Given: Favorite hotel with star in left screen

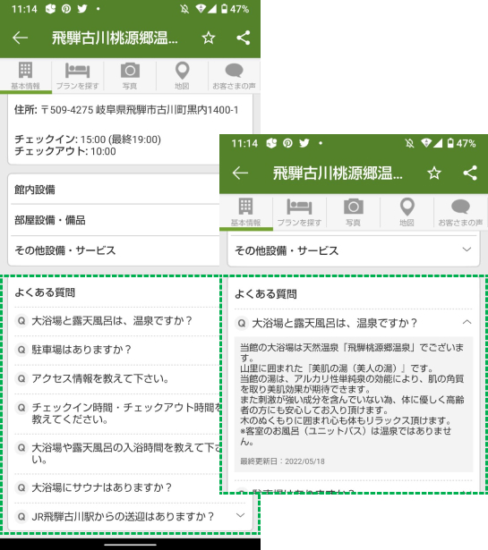Looking at the screenshot, I should 209,38.
